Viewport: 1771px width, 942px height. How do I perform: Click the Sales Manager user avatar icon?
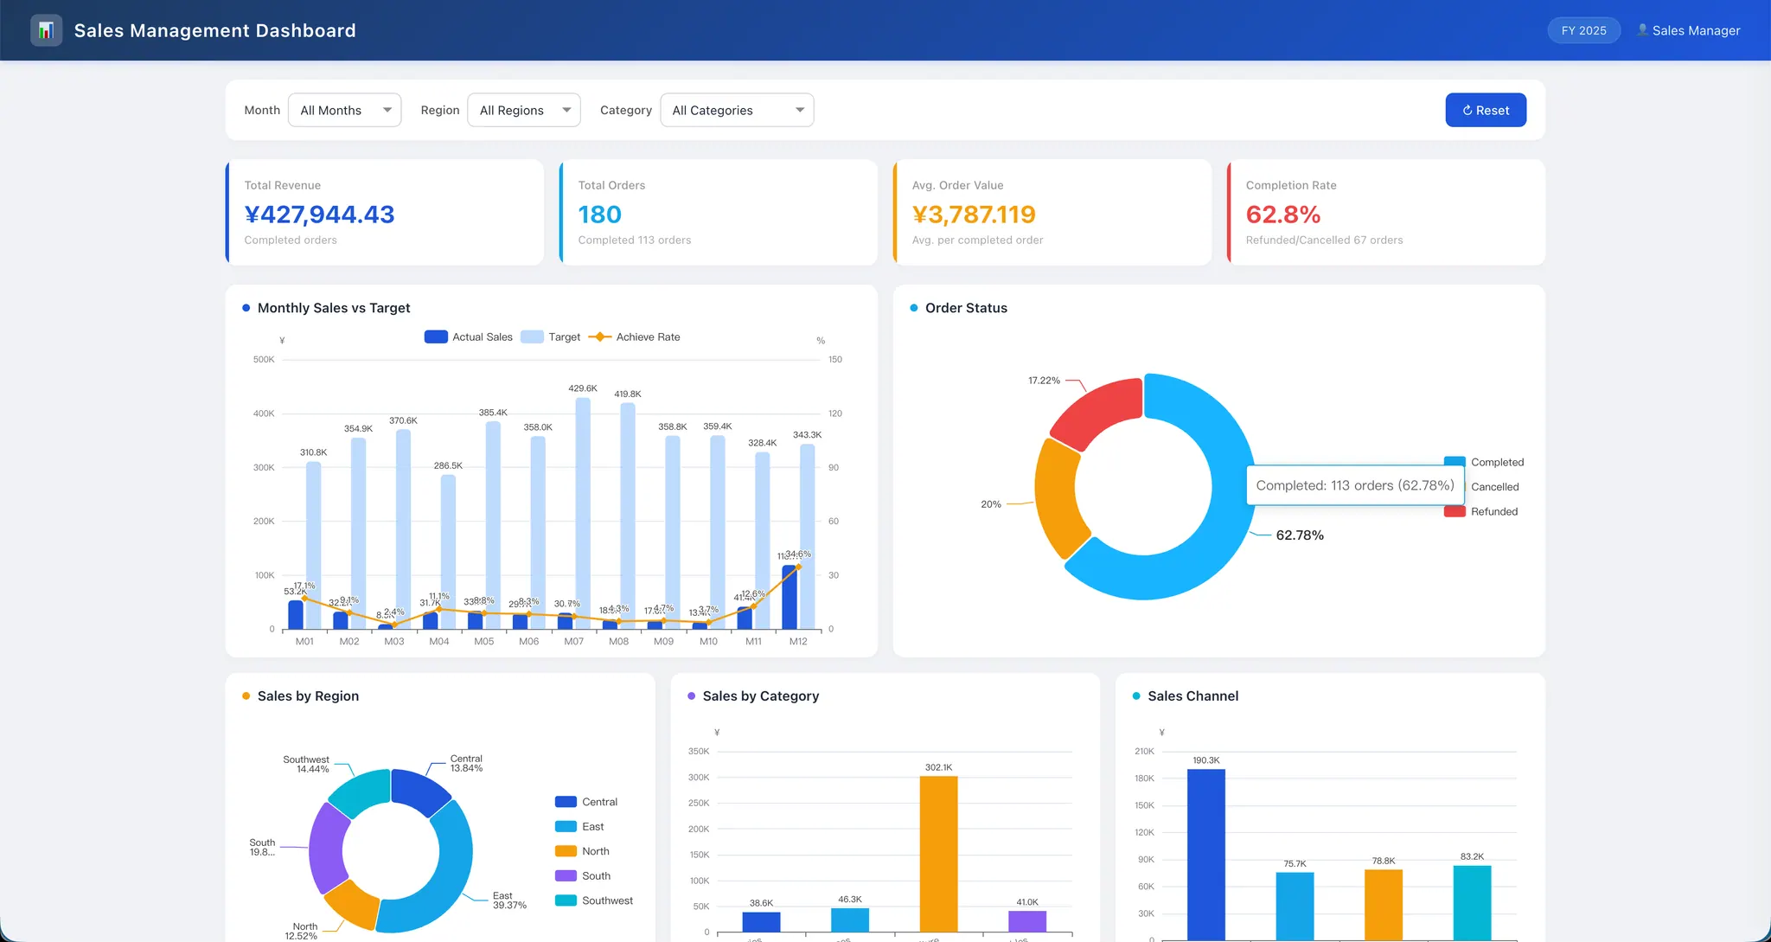click(x=1642, y=30)
